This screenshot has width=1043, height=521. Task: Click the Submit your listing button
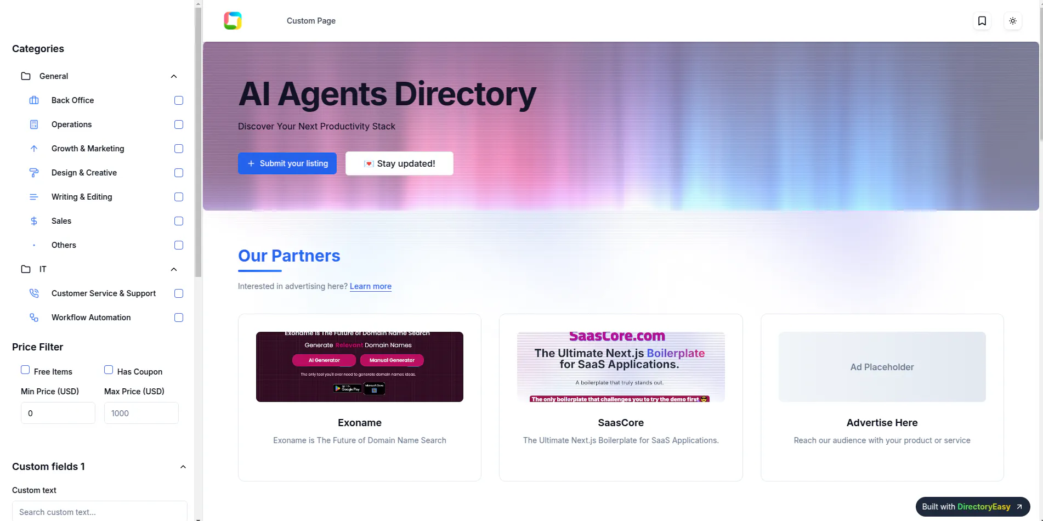[x=287, y=163]
